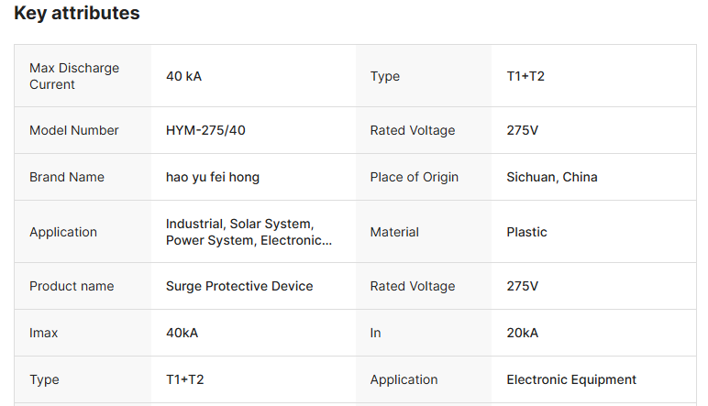Select the Surge Protective Device value
Viewport: 708px width, 406px height.
click(x=239, y=286)
